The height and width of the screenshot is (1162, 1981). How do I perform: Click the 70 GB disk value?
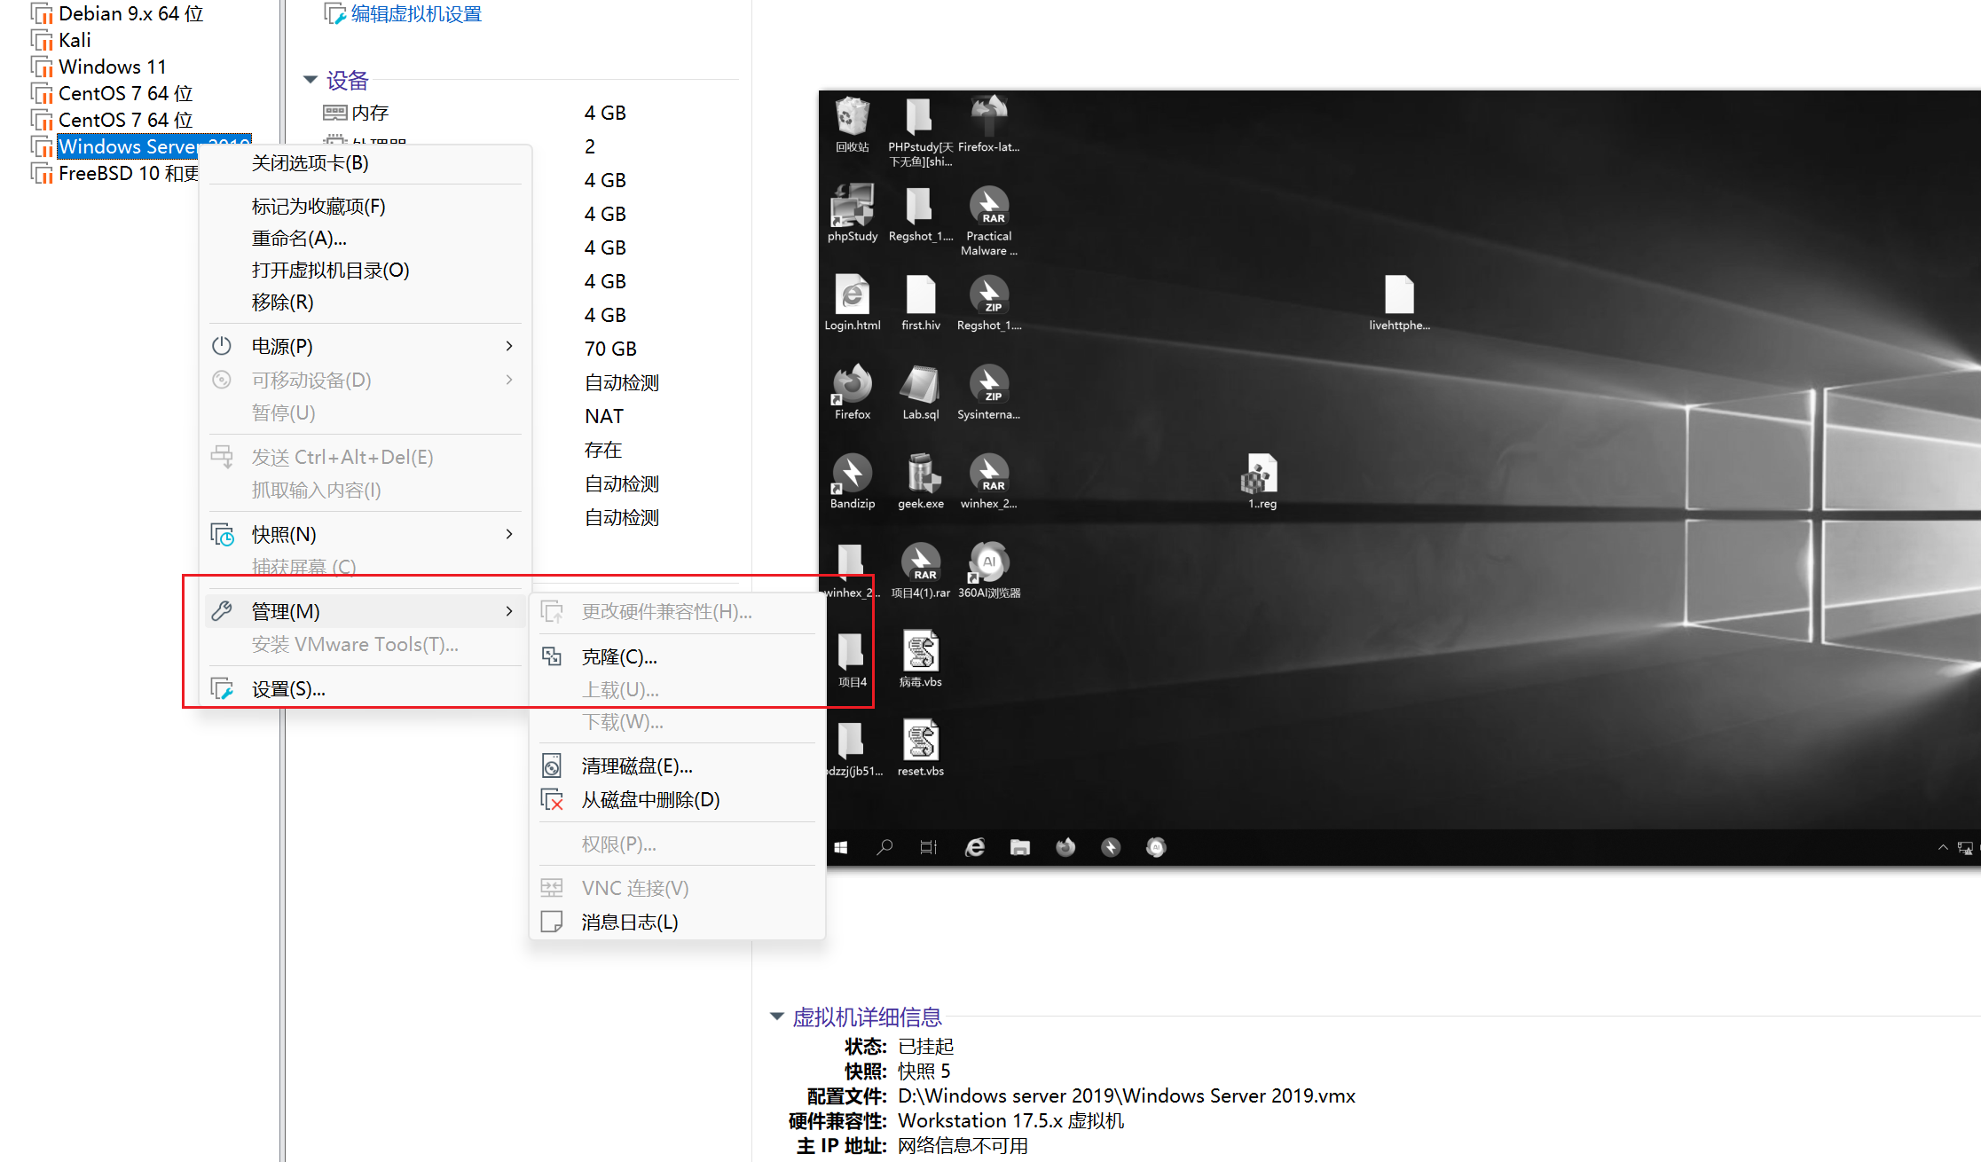pyautogui.click(x=610, y=349)
